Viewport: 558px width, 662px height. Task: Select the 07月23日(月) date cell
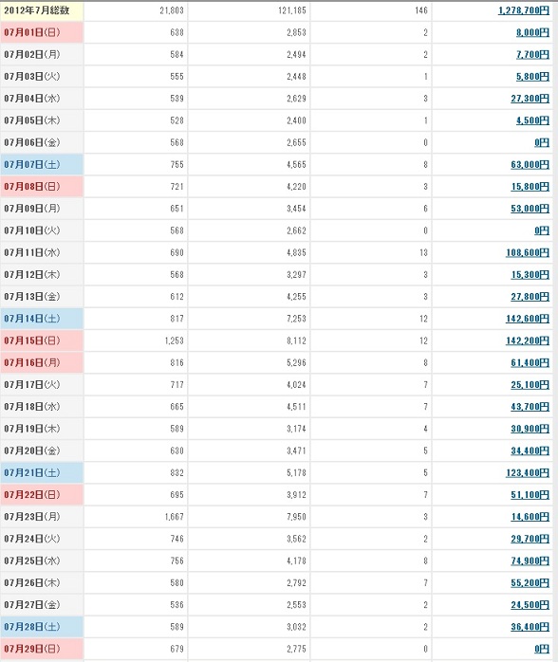coord(42,516)
